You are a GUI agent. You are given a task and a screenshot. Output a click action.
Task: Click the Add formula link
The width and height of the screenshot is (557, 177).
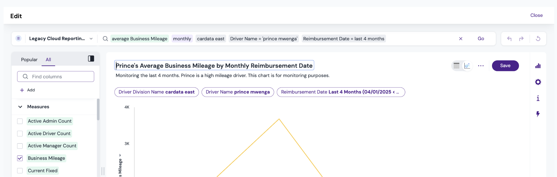(x=27, y=90)
